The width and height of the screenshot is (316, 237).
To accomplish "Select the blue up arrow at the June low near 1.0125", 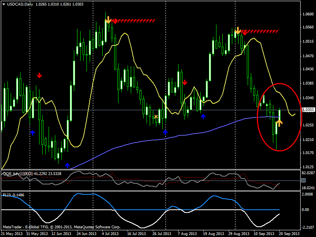I will [x=67, y=166].
